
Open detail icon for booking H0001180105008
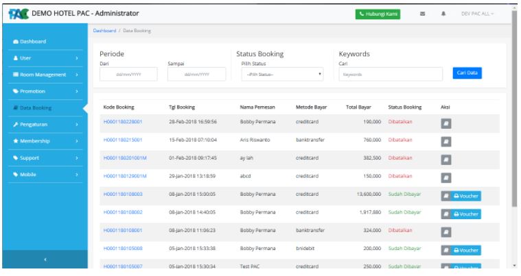(x=446, y=250)
